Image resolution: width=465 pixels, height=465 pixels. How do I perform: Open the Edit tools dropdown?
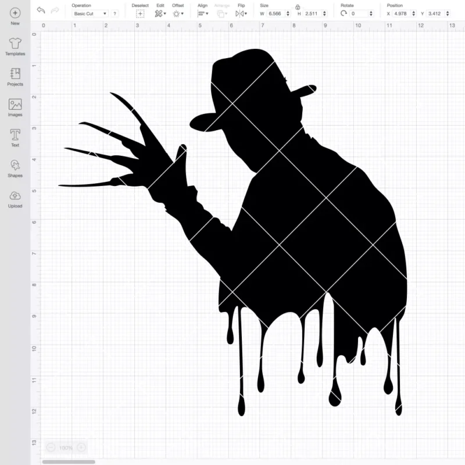pyautogui.click(x=160, y=13)
